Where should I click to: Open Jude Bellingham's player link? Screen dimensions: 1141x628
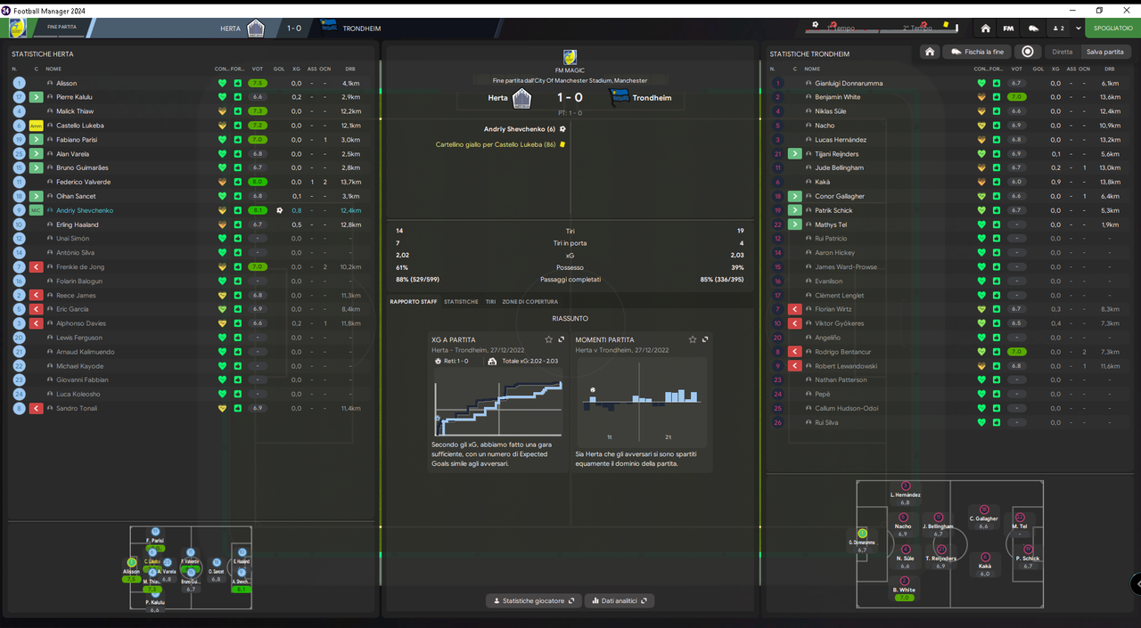839,168
